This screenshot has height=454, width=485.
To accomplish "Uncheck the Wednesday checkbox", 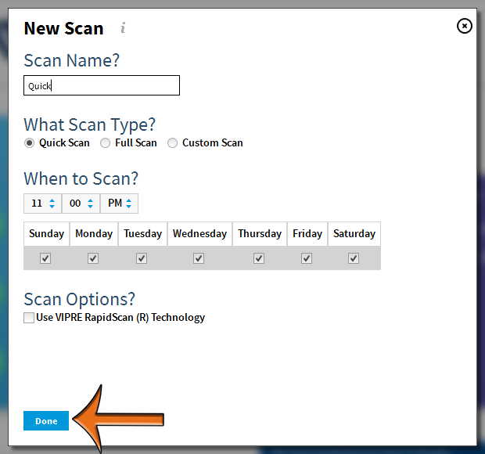I will coord(199,258).
